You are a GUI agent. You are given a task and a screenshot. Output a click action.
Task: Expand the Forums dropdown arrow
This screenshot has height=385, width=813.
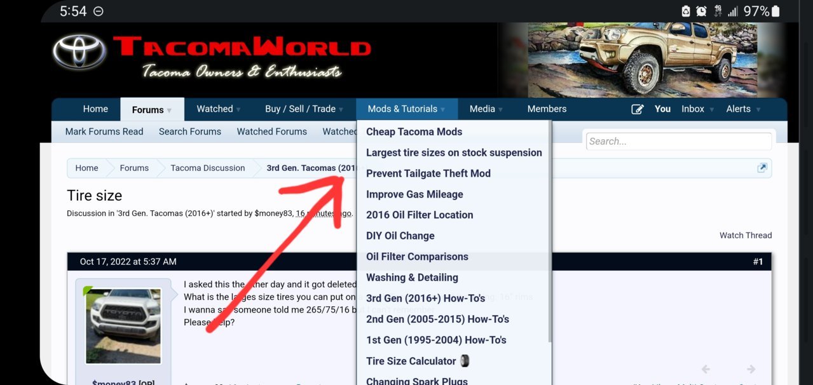(x=169, y=111)
